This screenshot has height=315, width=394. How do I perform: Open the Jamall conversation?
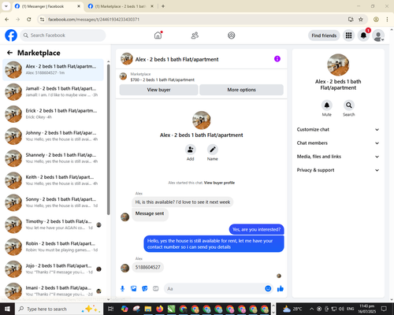coord(53,92)
